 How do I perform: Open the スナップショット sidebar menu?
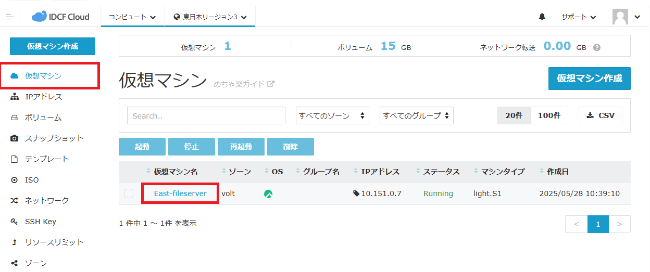click(x=54, y=138)
